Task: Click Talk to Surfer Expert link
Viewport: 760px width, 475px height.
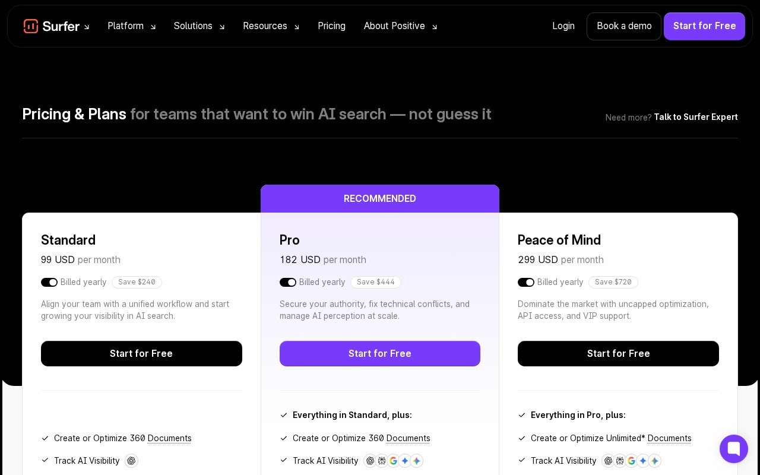Action: [x=696, y=117]
